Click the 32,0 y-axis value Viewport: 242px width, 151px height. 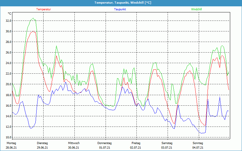tap(8, 21)
